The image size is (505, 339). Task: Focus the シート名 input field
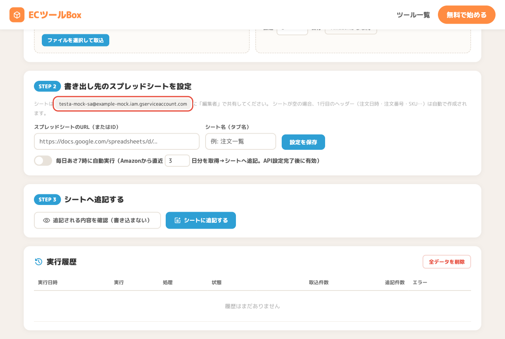coord(241,142)
